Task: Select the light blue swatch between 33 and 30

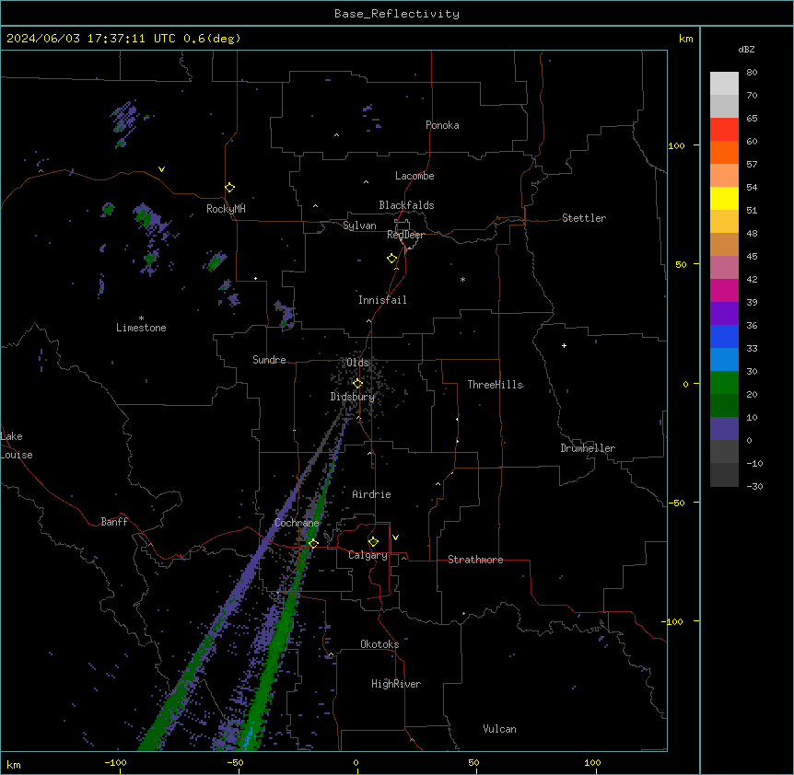Action: tap(724, 360)
